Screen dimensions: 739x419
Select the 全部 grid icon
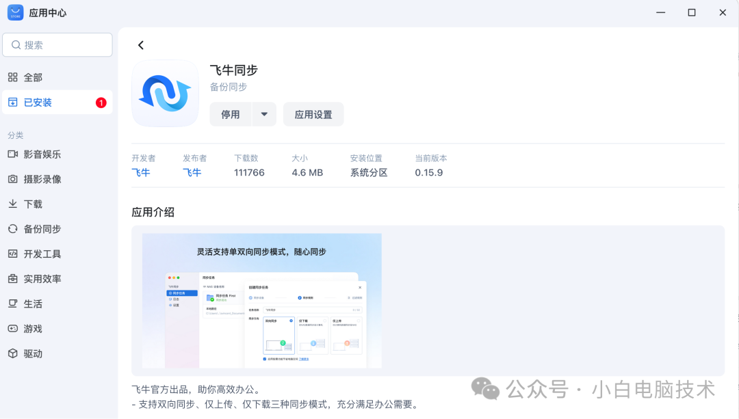click(13, 77)
